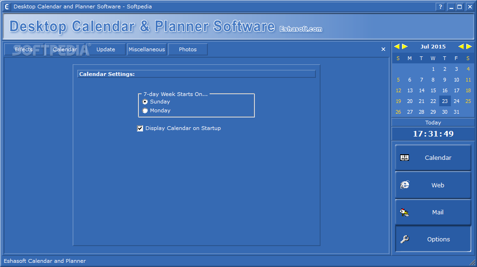Viewport: 477px width, 267px height.
Task: Switch to the Miscellaneous tab
Action: [x=147, y=49]
